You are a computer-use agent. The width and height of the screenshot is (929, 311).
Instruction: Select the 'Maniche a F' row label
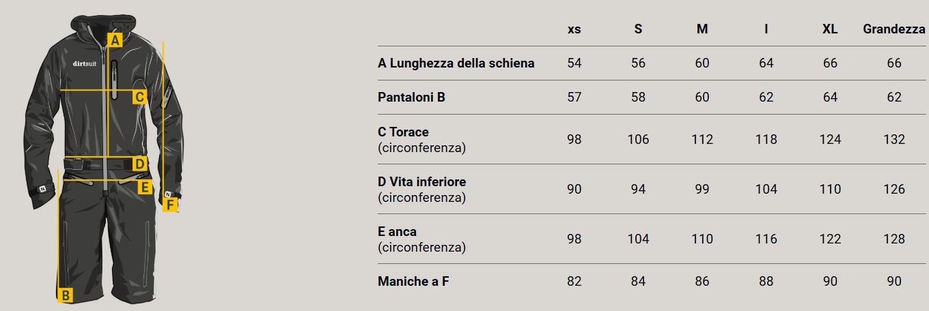413,281
